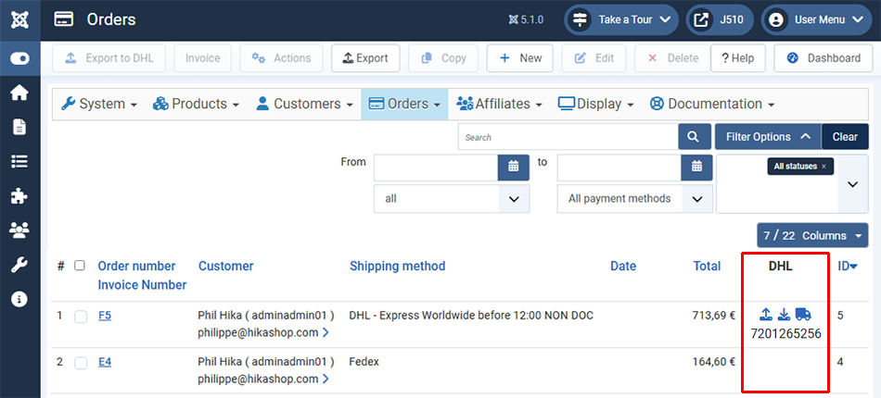Sort by Invoice Number column
This screenshot has width=881, height=398.
[142, 285]
